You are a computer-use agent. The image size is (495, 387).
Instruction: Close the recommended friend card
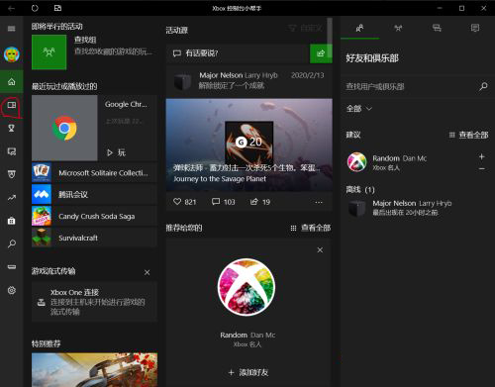click(x=320, y=250)
